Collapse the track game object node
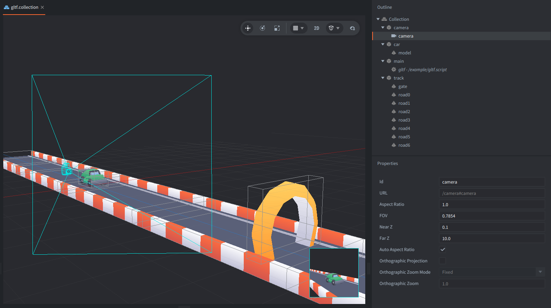This screenshot has height=308, width=551. tap(383, 78)
